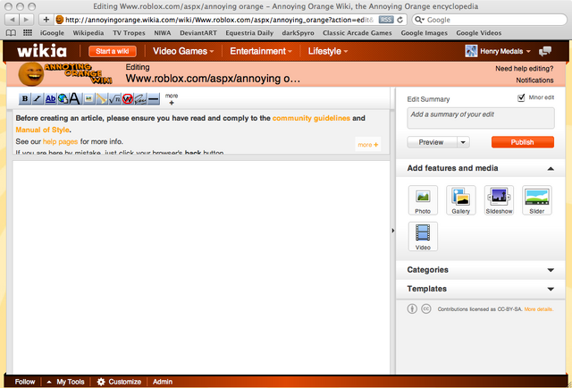Add a Photo to the article

(x=423, y=200)
